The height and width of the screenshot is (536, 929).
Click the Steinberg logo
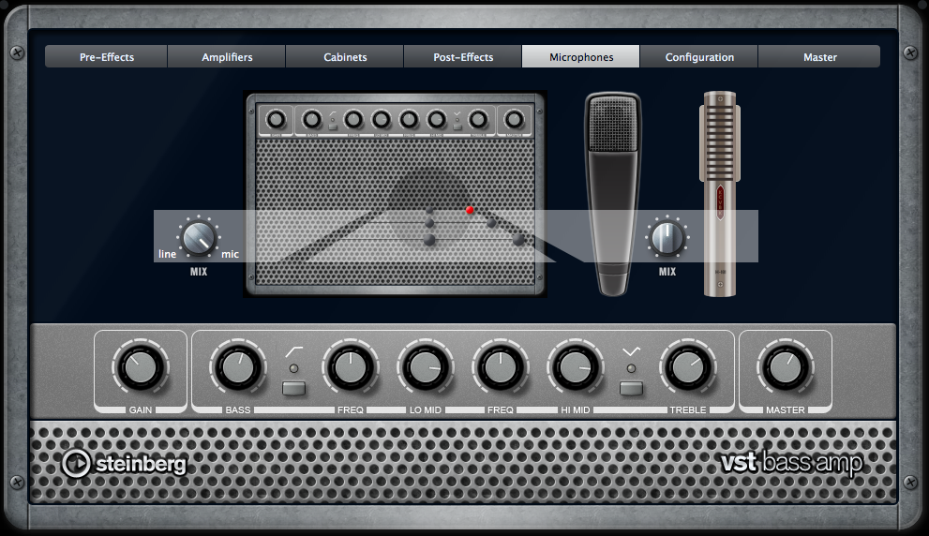125,463
